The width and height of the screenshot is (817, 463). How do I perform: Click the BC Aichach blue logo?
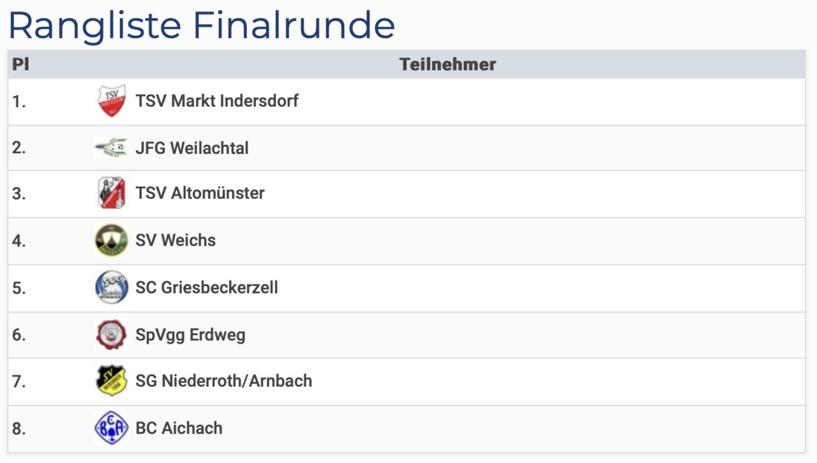pos(111,428)
